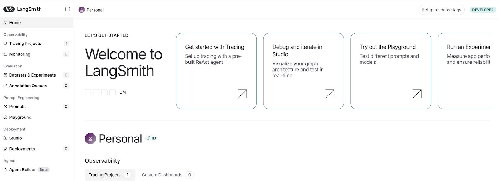Click the first onboarding progress checkbox
The height and width of the screenshot is (181, 499).
(88, 92)
